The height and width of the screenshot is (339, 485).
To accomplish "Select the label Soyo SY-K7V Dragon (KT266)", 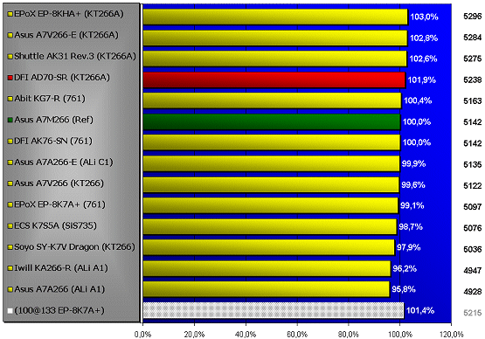I will click(x=74, y=247).
